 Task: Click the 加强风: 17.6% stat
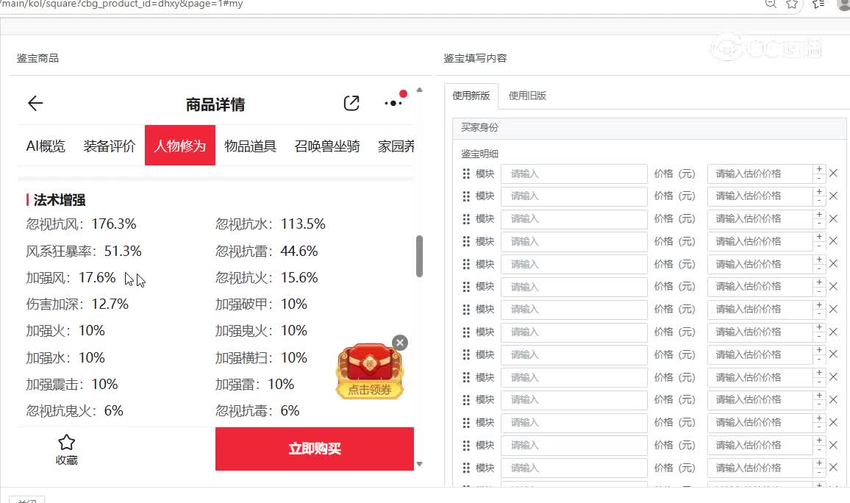click(x=71, y=277)
